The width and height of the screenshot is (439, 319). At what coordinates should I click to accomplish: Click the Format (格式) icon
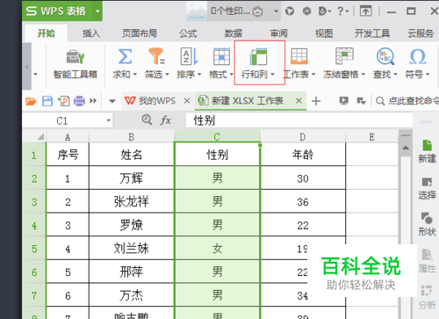click(221, 56)
